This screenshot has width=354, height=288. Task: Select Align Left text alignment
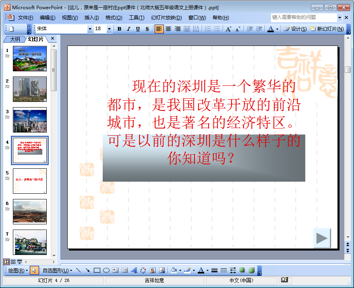[159, 29]
